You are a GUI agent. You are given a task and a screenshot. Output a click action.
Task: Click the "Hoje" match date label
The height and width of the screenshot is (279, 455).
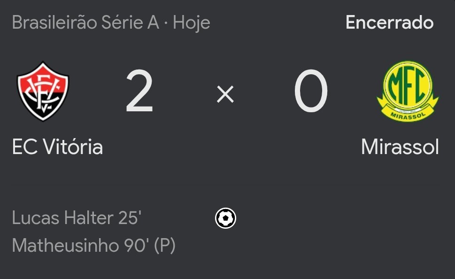192,23
